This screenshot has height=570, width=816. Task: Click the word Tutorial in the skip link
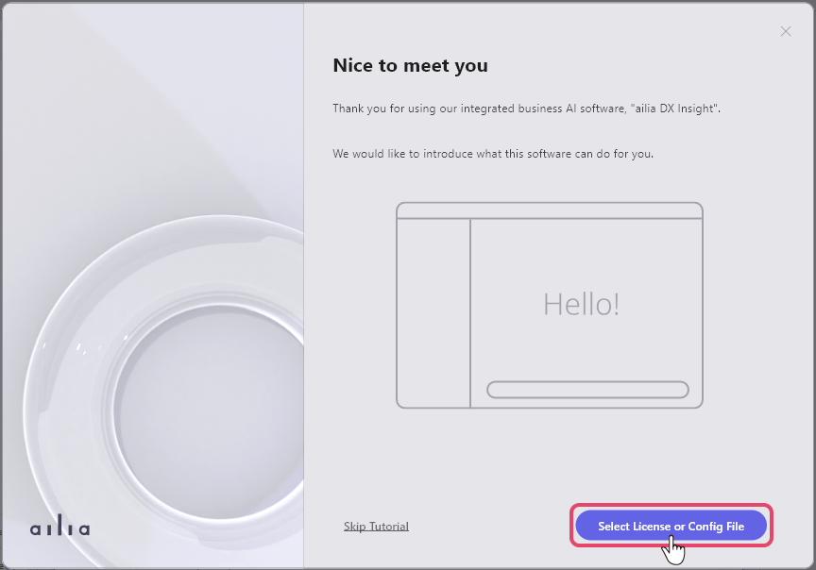pyautogui.click(x=388, y=527)
